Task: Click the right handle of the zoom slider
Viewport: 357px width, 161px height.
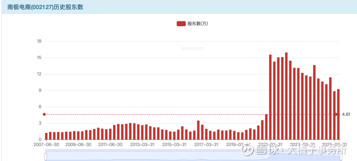Action: click(x=341, y=157)
